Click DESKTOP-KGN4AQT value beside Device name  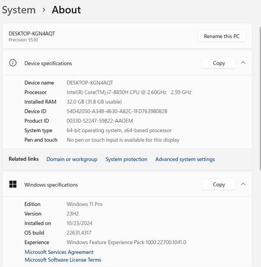[x=90, y=83]
